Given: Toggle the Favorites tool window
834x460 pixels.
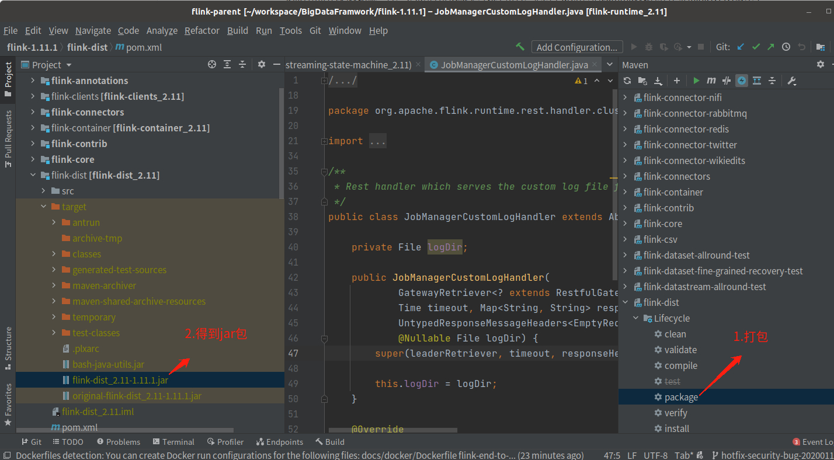Looking at the screenshot, I should [8, 404].
